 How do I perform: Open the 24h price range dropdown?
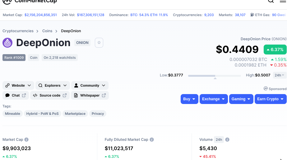click(x=280, y=75)
